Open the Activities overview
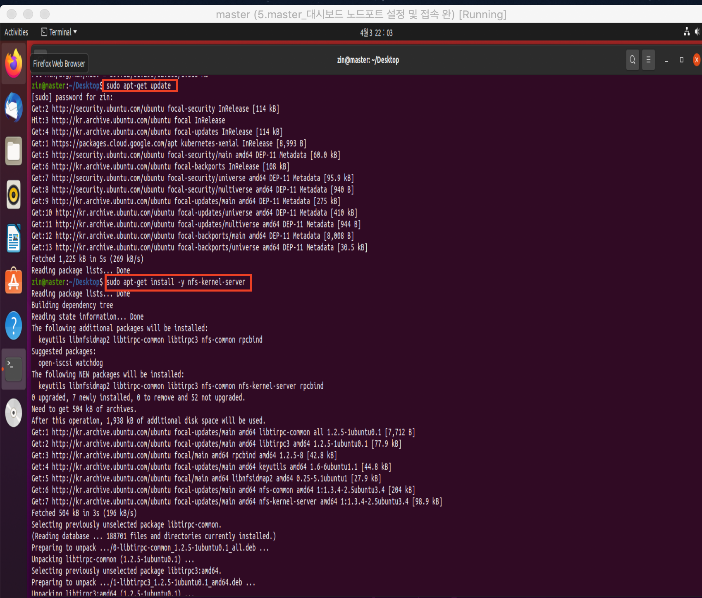Screen dimensions: 702x598 [x=16, y=32]
